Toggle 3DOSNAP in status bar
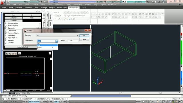 tap(43, 102)
